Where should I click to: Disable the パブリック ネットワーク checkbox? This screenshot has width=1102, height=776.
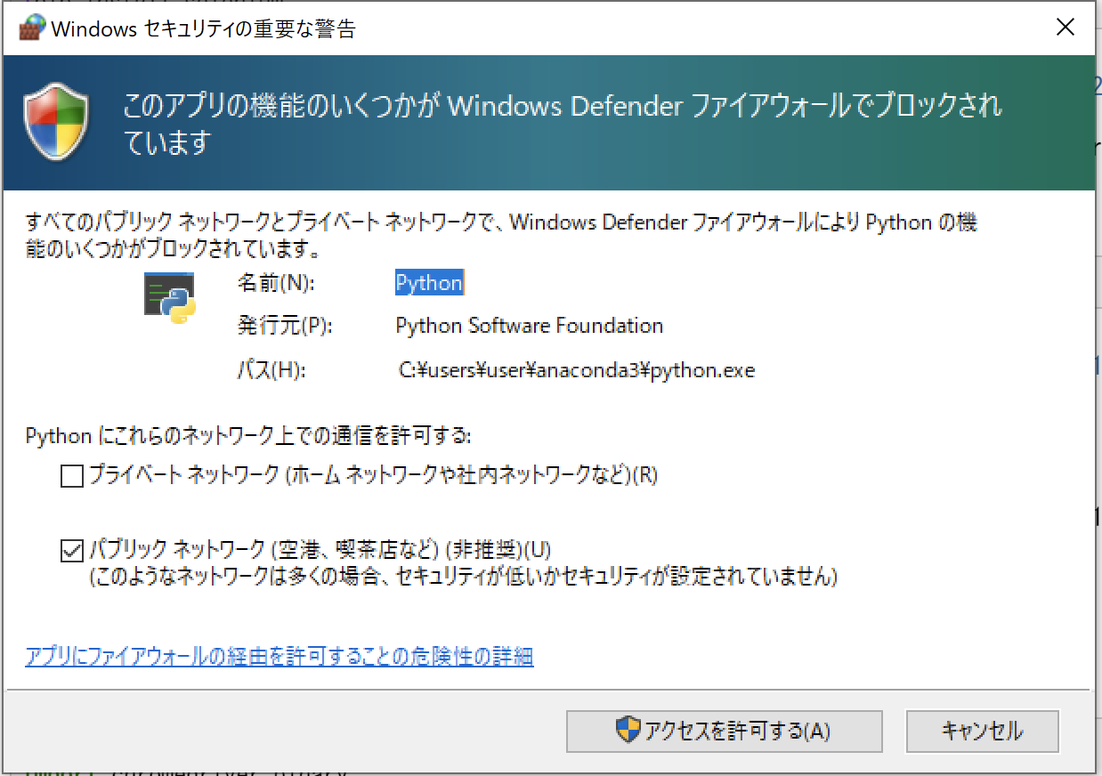point(70,551)
